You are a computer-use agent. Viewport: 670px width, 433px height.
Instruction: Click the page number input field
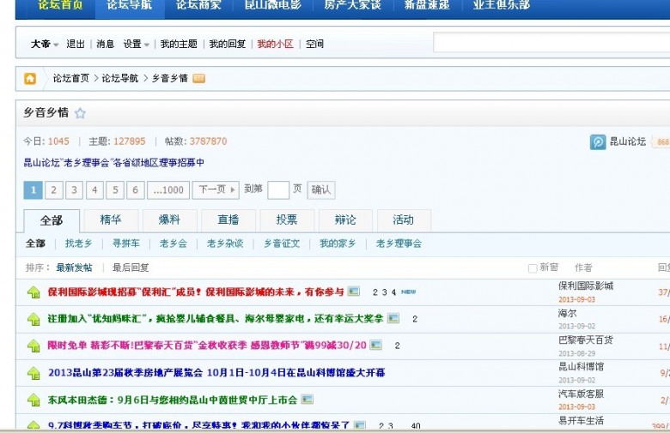278,189
